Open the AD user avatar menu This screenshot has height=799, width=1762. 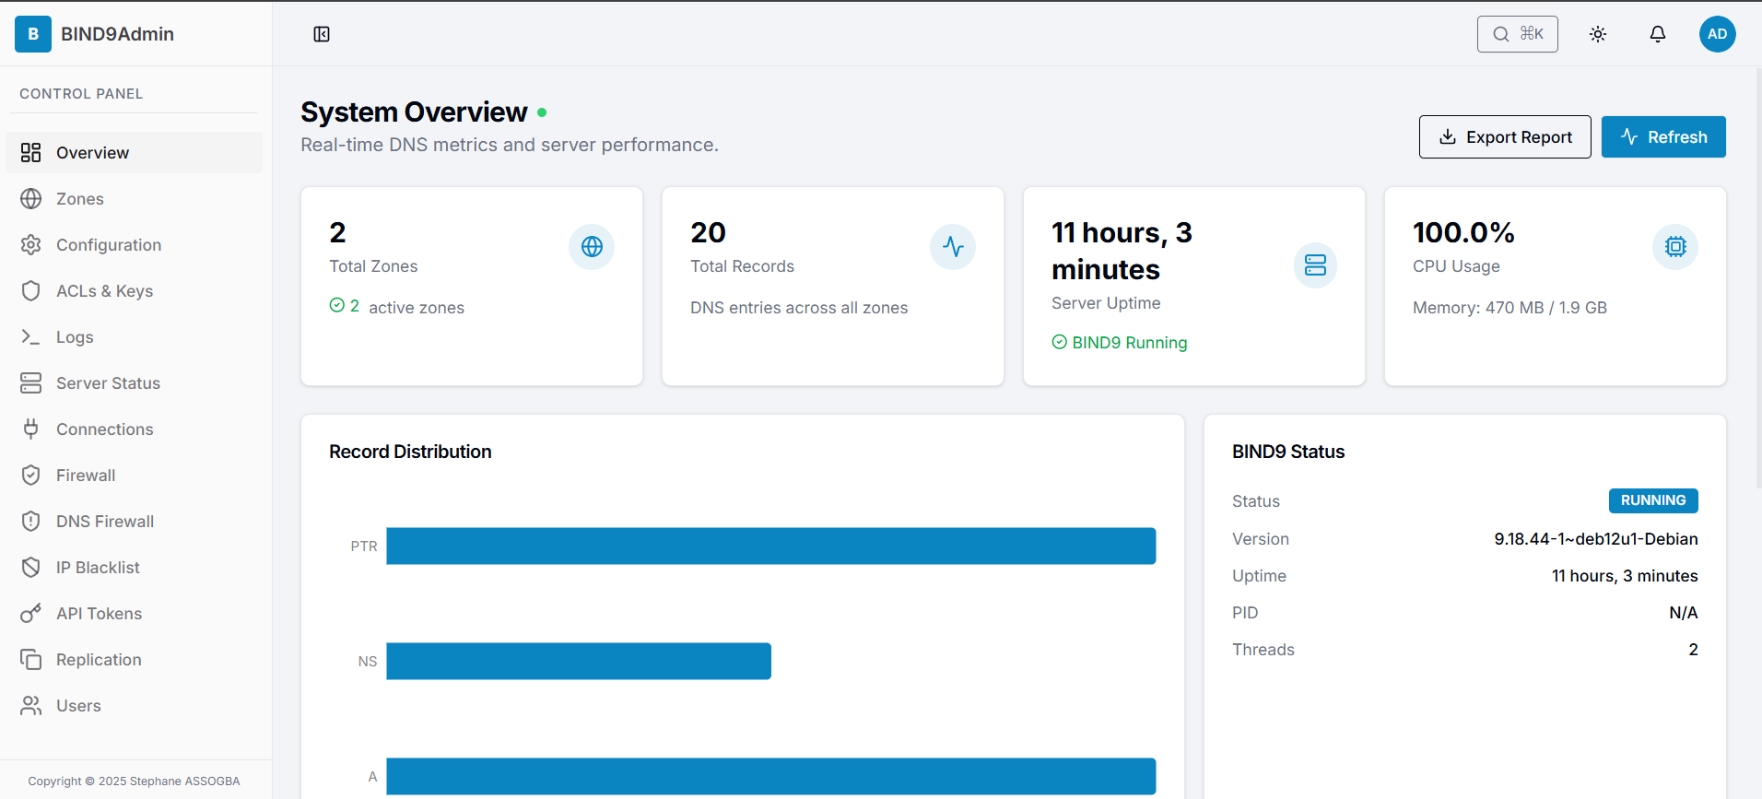1718,34
